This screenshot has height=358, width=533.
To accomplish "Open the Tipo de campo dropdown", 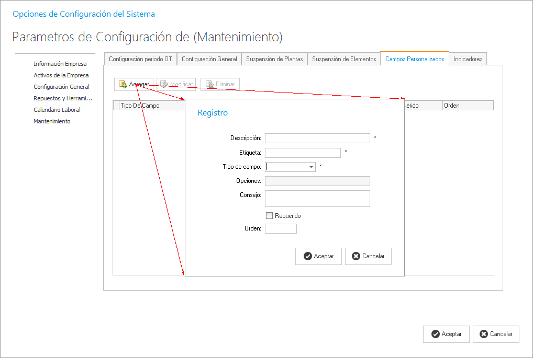I will [x=312, y=167].
